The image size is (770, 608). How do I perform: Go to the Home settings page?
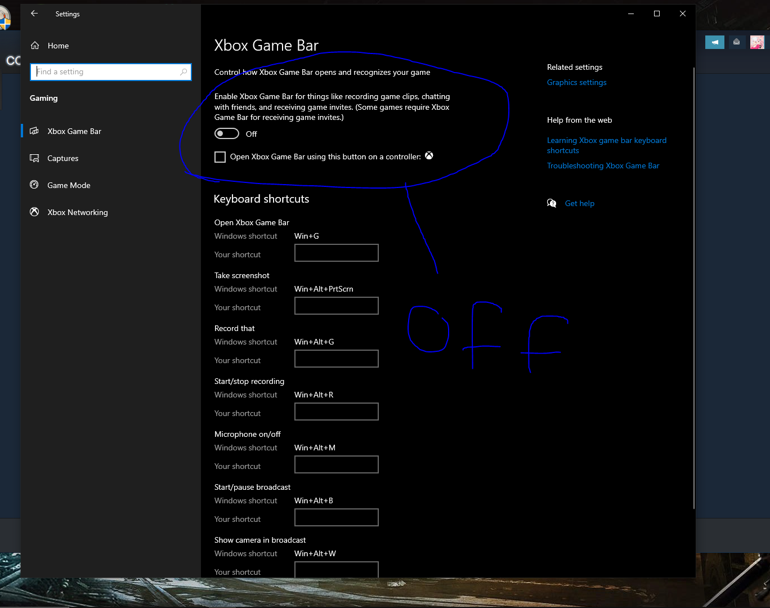(x=111, y=46)
